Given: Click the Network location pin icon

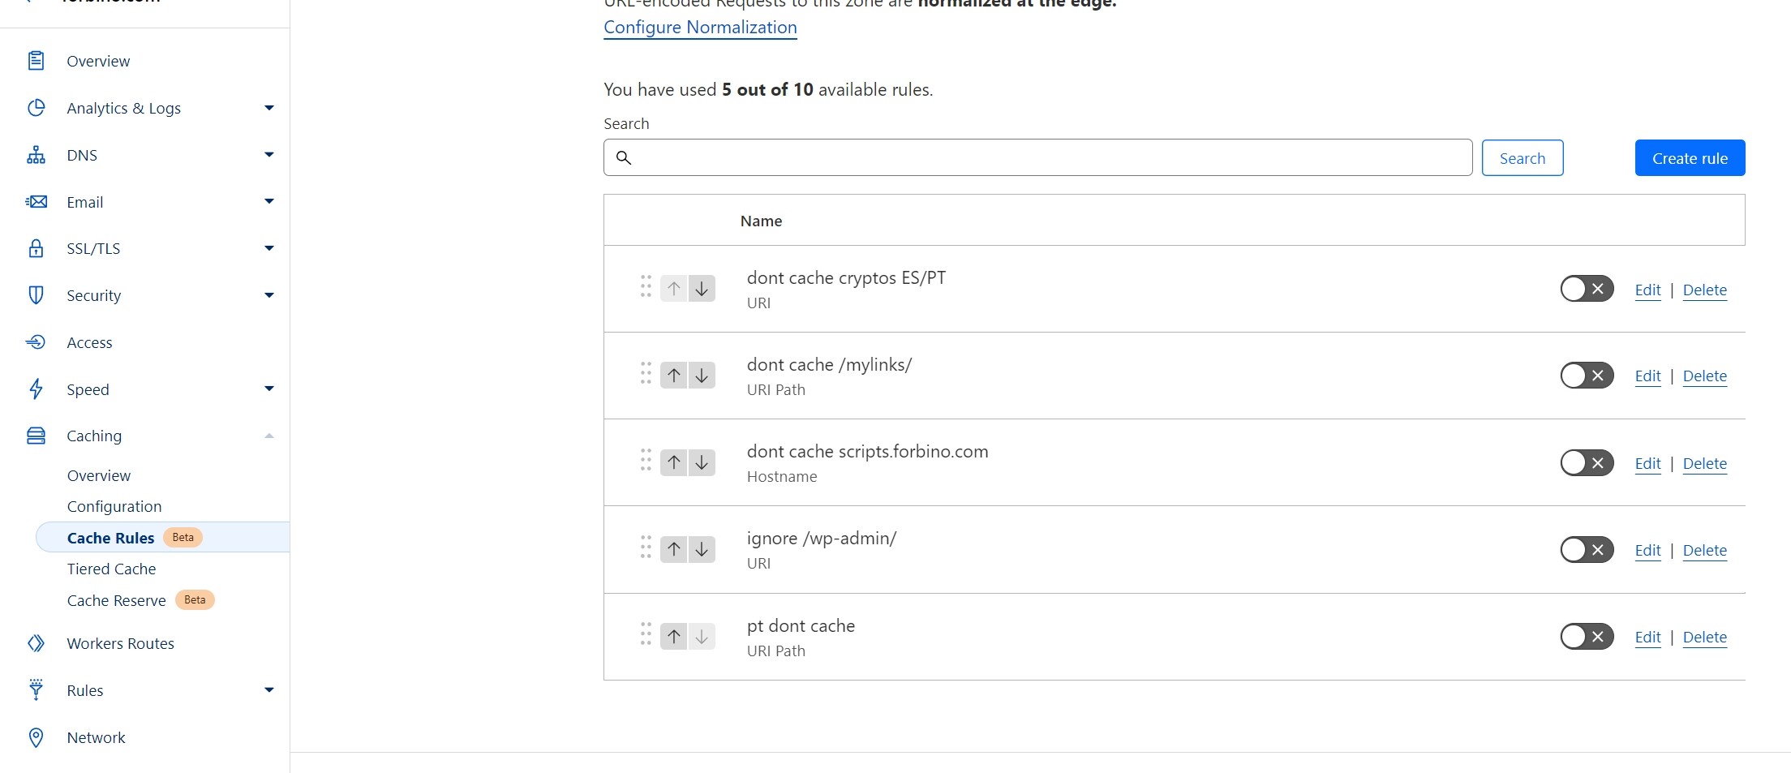Looking at the screenshot, I should coord(36,737).
